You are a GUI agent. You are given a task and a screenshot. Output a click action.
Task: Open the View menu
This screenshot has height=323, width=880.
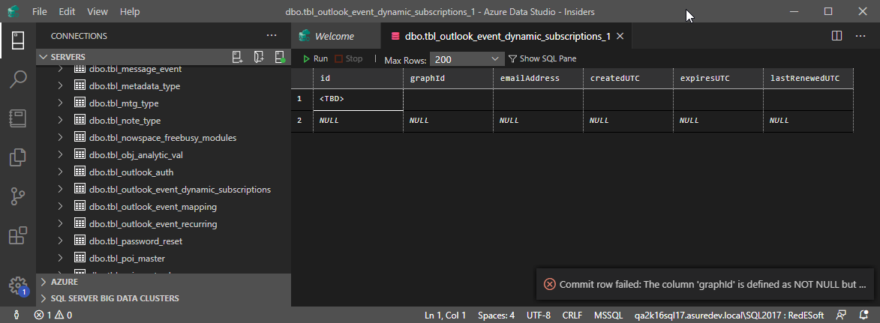click(98, 11)
